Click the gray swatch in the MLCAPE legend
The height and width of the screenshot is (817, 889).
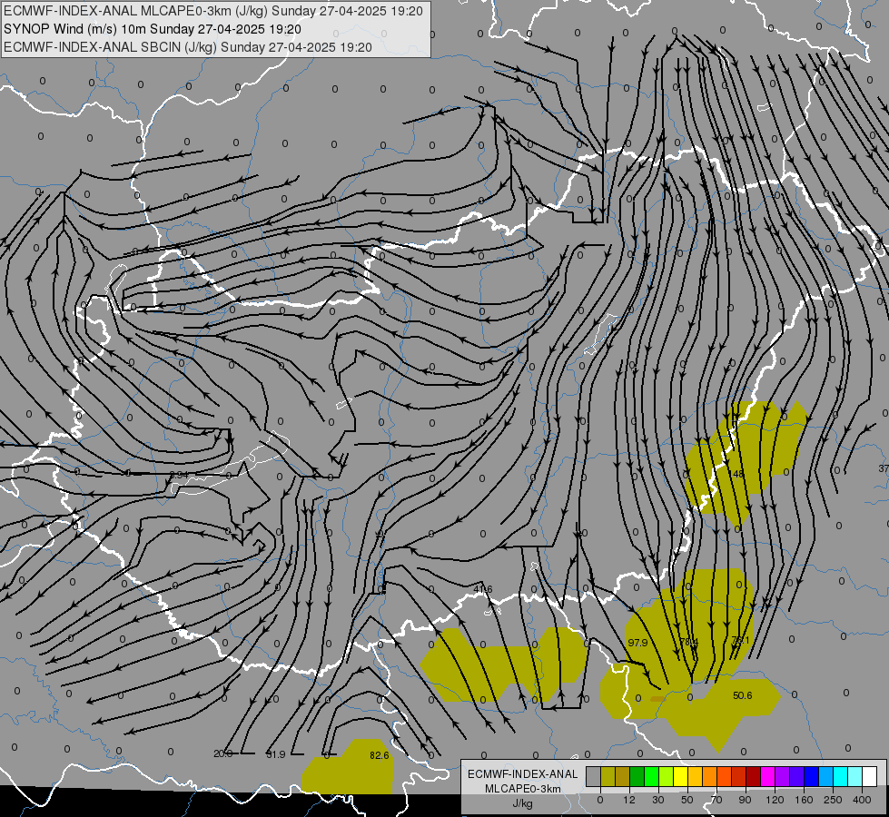coord(593,776)
